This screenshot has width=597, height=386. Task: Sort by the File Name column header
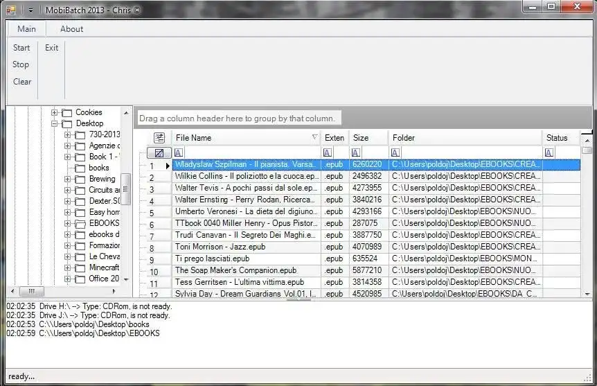pyautogui.click(x=247, y=138)
